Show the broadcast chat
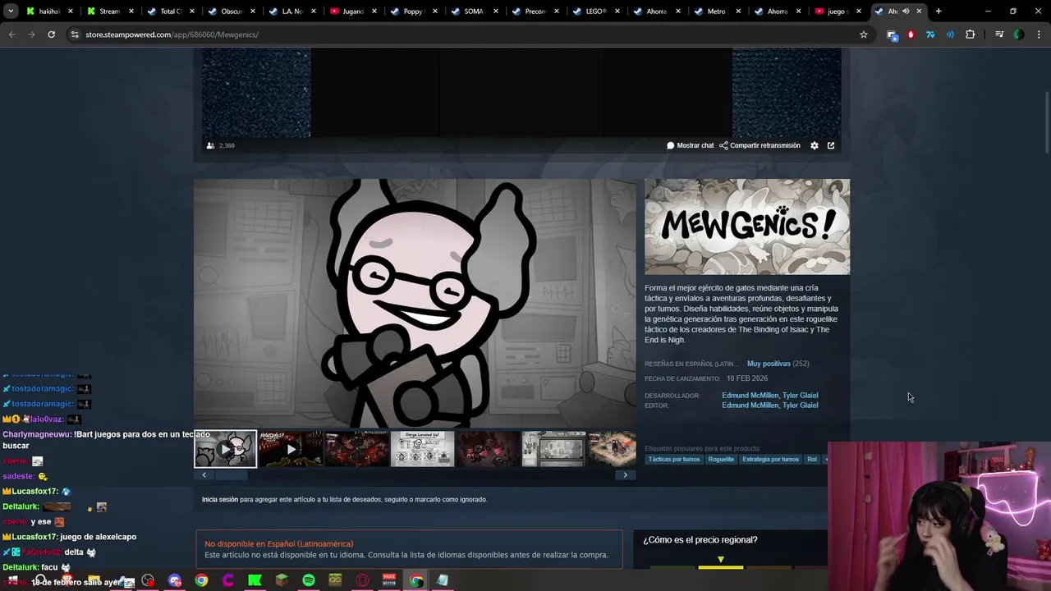Image resolution: width=1051 pixels, height=591 pixels. point(691,145)
